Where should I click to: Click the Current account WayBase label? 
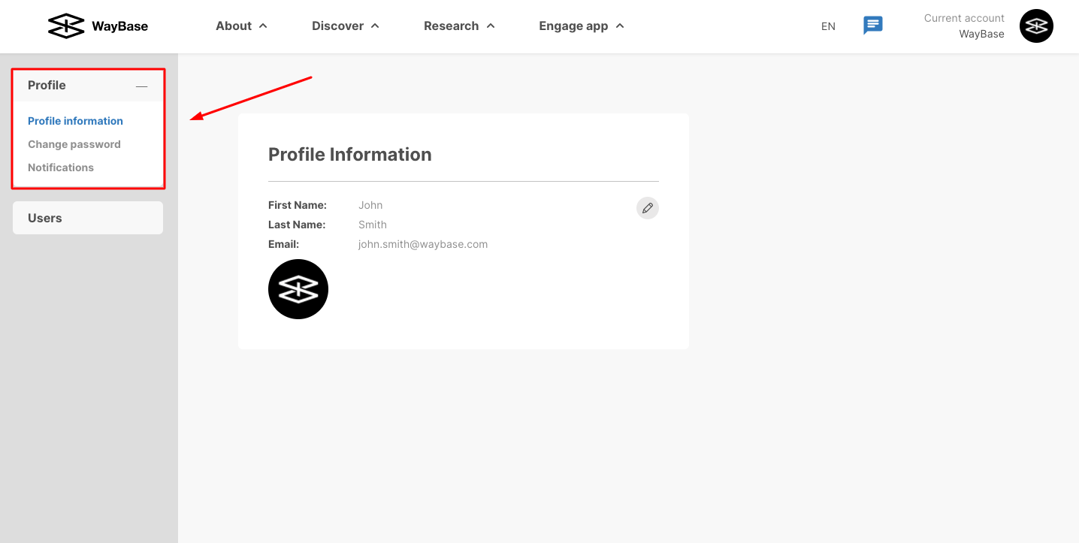pos(964,26)
